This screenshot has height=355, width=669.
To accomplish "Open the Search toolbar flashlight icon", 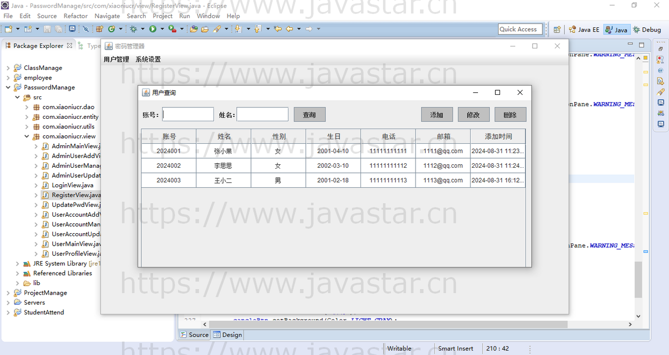I will (x=216, y=29).
